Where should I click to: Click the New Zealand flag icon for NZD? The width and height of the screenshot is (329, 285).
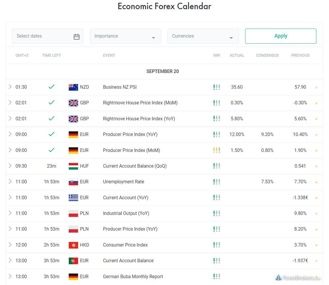73,87
